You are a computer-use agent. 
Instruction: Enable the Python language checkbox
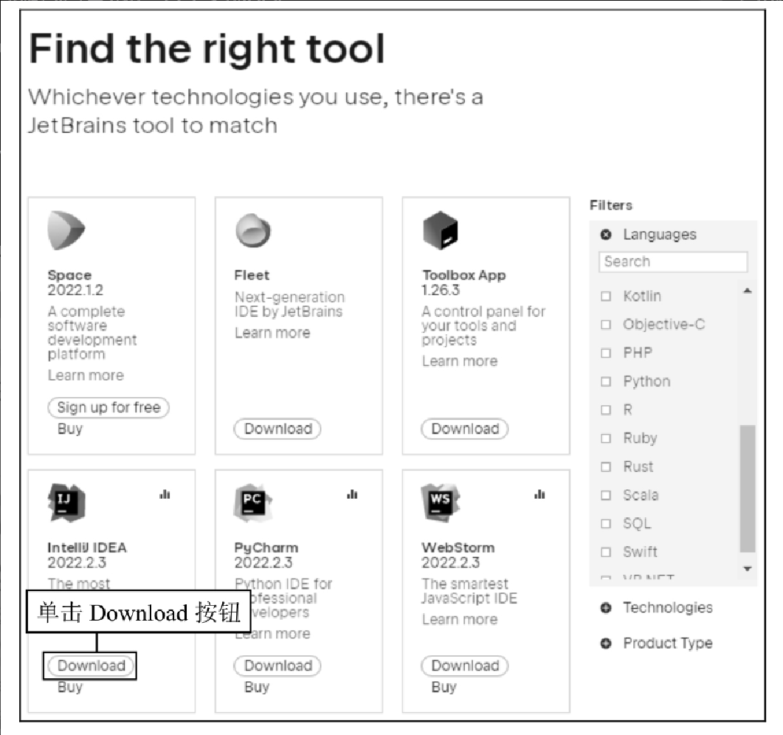pyautogui.click(x=606, y=382)
